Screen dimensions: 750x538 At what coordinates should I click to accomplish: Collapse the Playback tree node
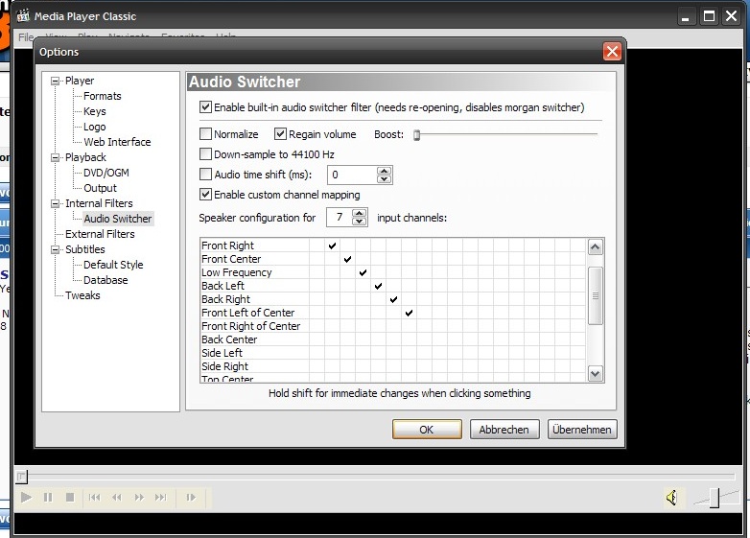(56, 157)
